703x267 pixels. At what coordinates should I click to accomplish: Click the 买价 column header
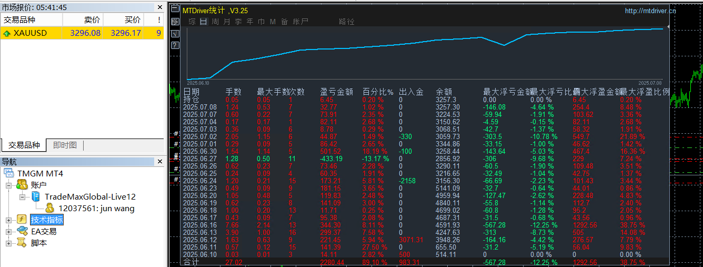point(123,19)
